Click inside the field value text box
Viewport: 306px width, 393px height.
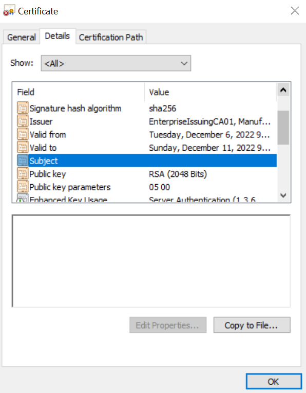(x=151, y=261)
